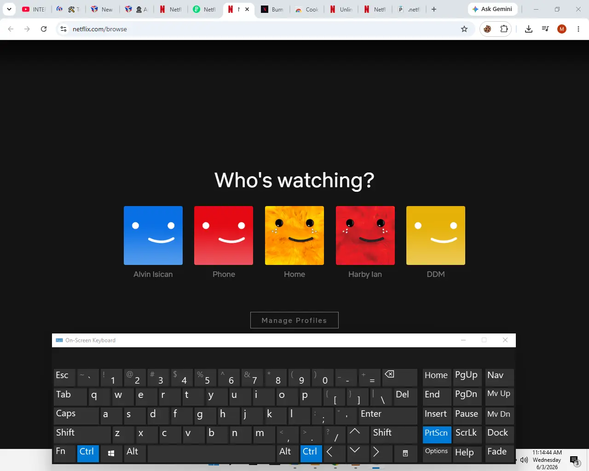Go forward using the browser forward arrow
The height and width of the screenshot is (471, 589).
tap(27, 29)
